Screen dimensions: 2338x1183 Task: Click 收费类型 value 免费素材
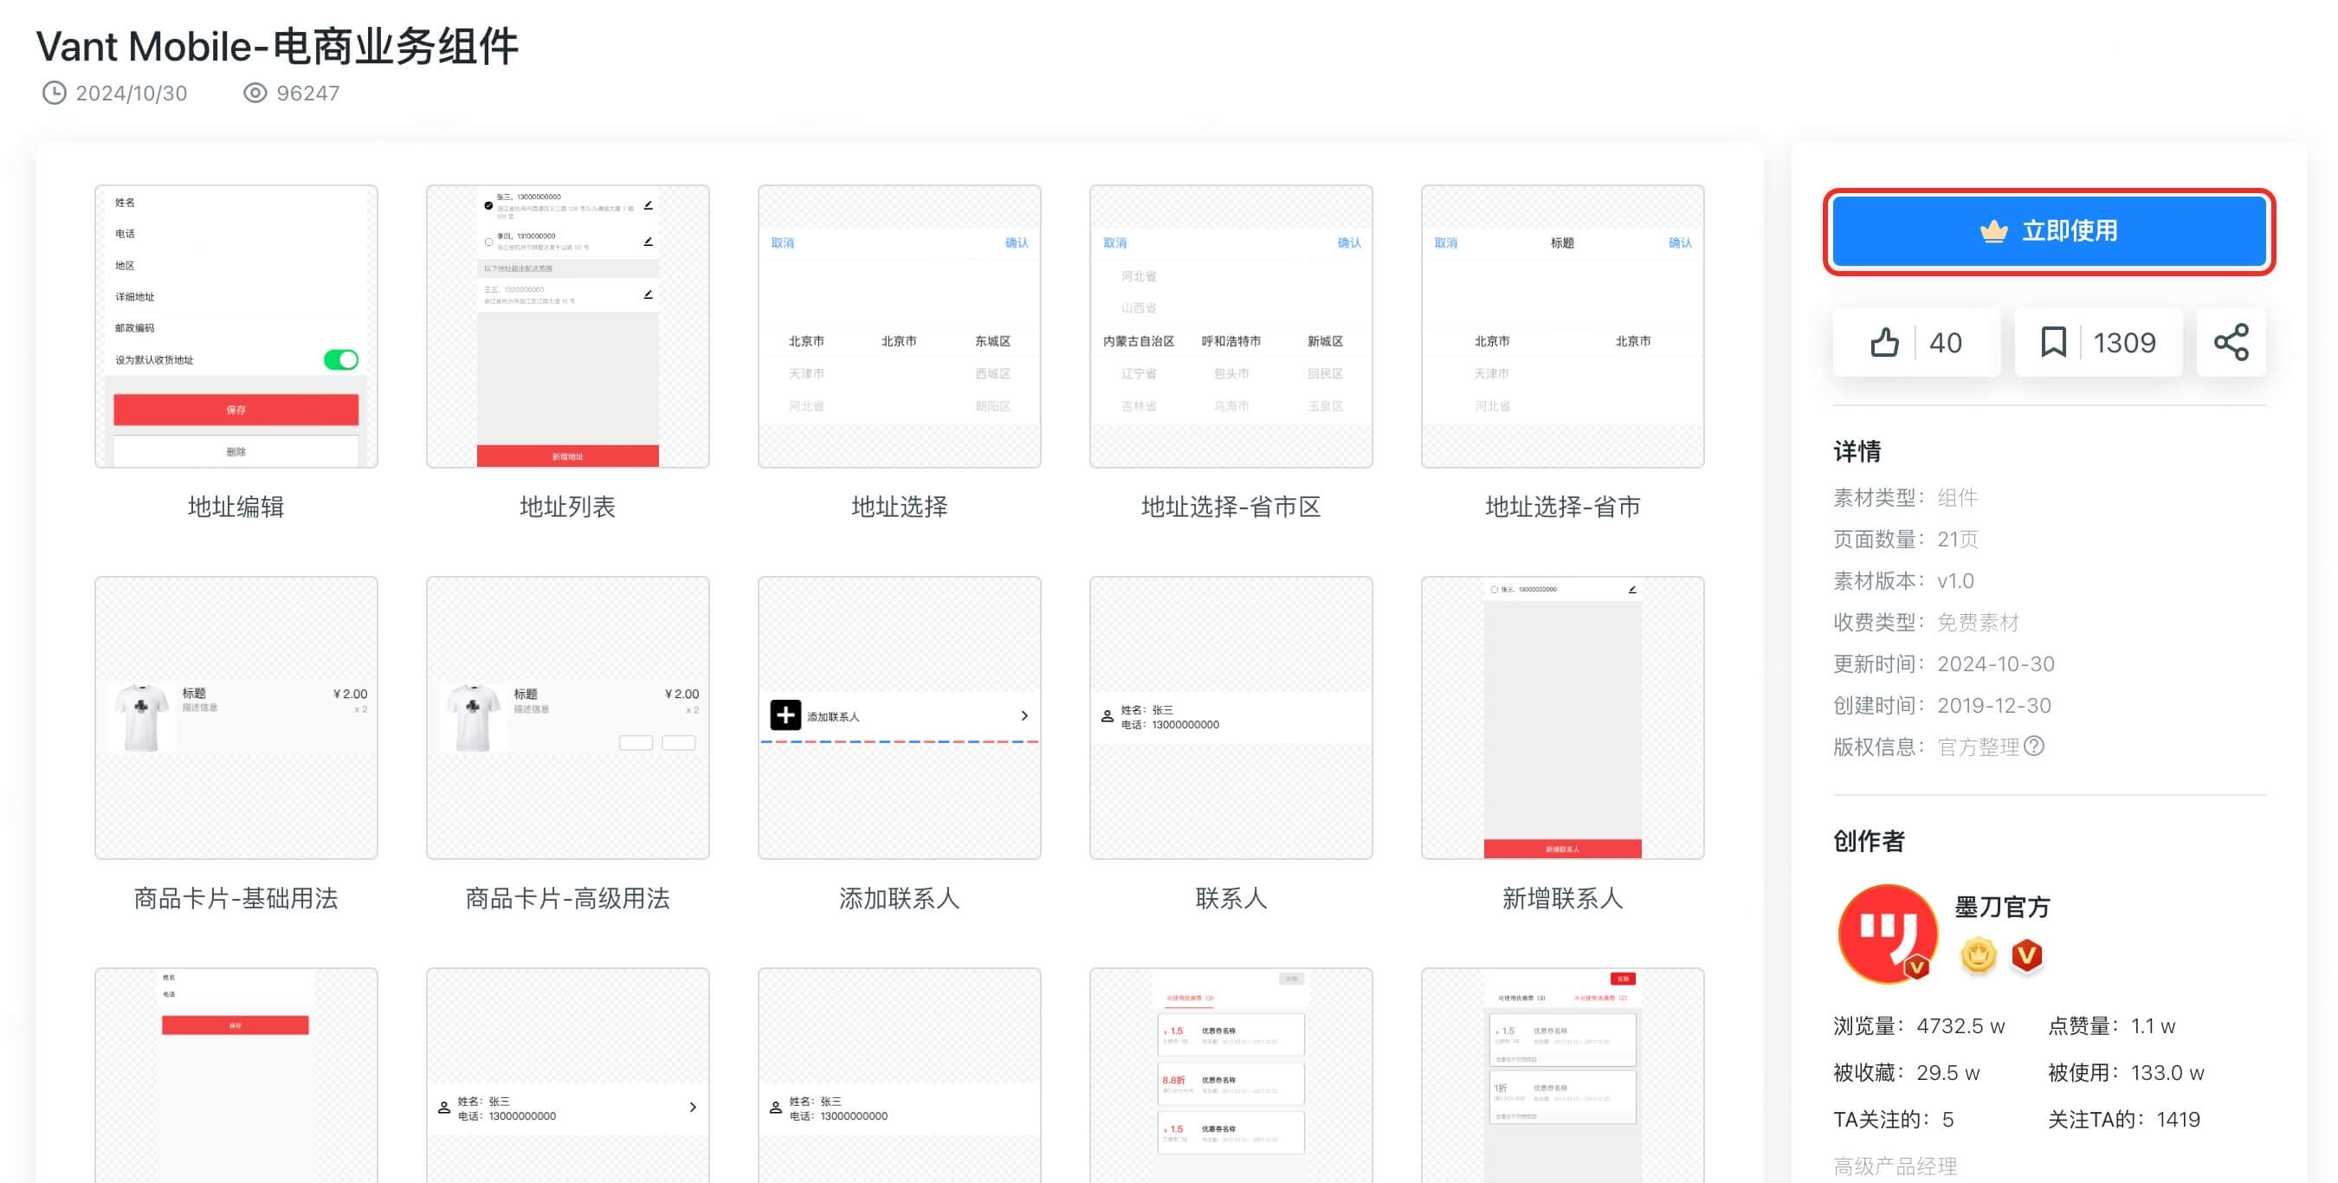1978,622
